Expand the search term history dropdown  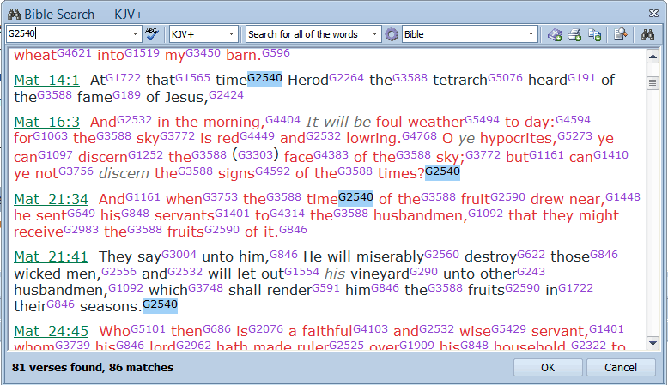(x=136, y=34)
